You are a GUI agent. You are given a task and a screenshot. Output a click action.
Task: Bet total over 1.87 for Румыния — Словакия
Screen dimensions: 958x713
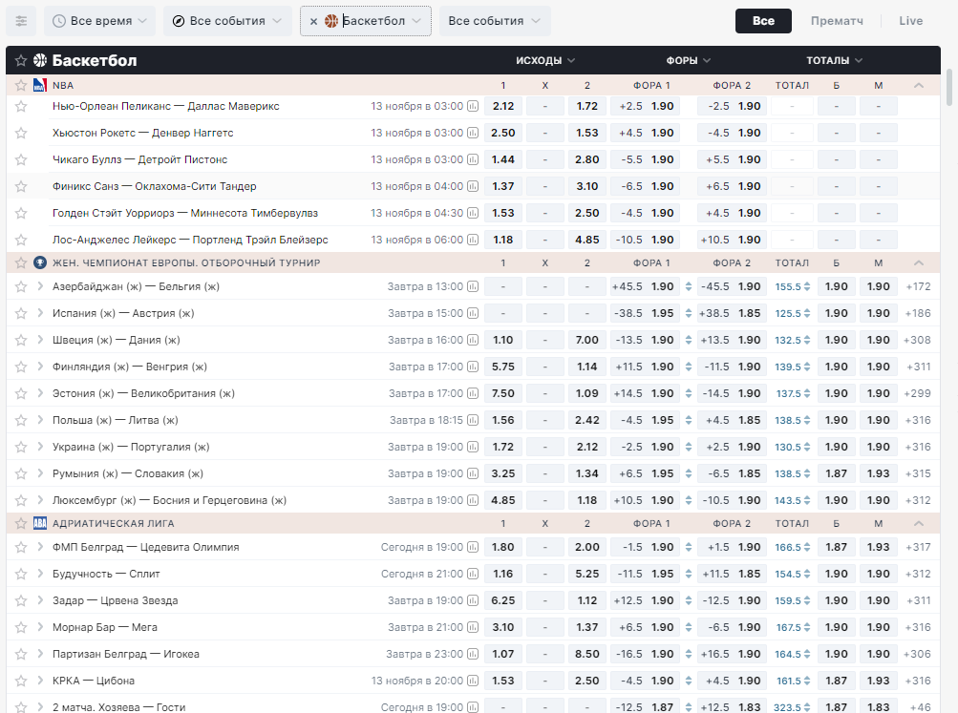click(x=837, y=473)
